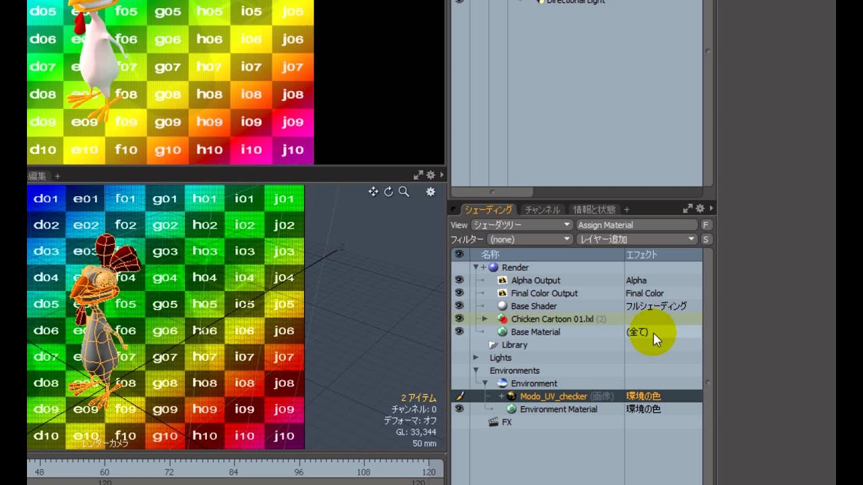Click the Base Material sphere icon

(x=502, y=331)
